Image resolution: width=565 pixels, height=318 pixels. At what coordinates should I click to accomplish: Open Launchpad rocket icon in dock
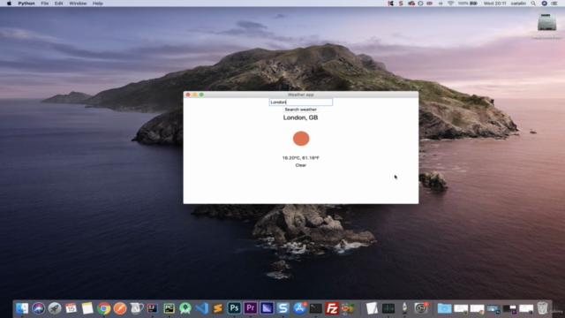point(55,308)
